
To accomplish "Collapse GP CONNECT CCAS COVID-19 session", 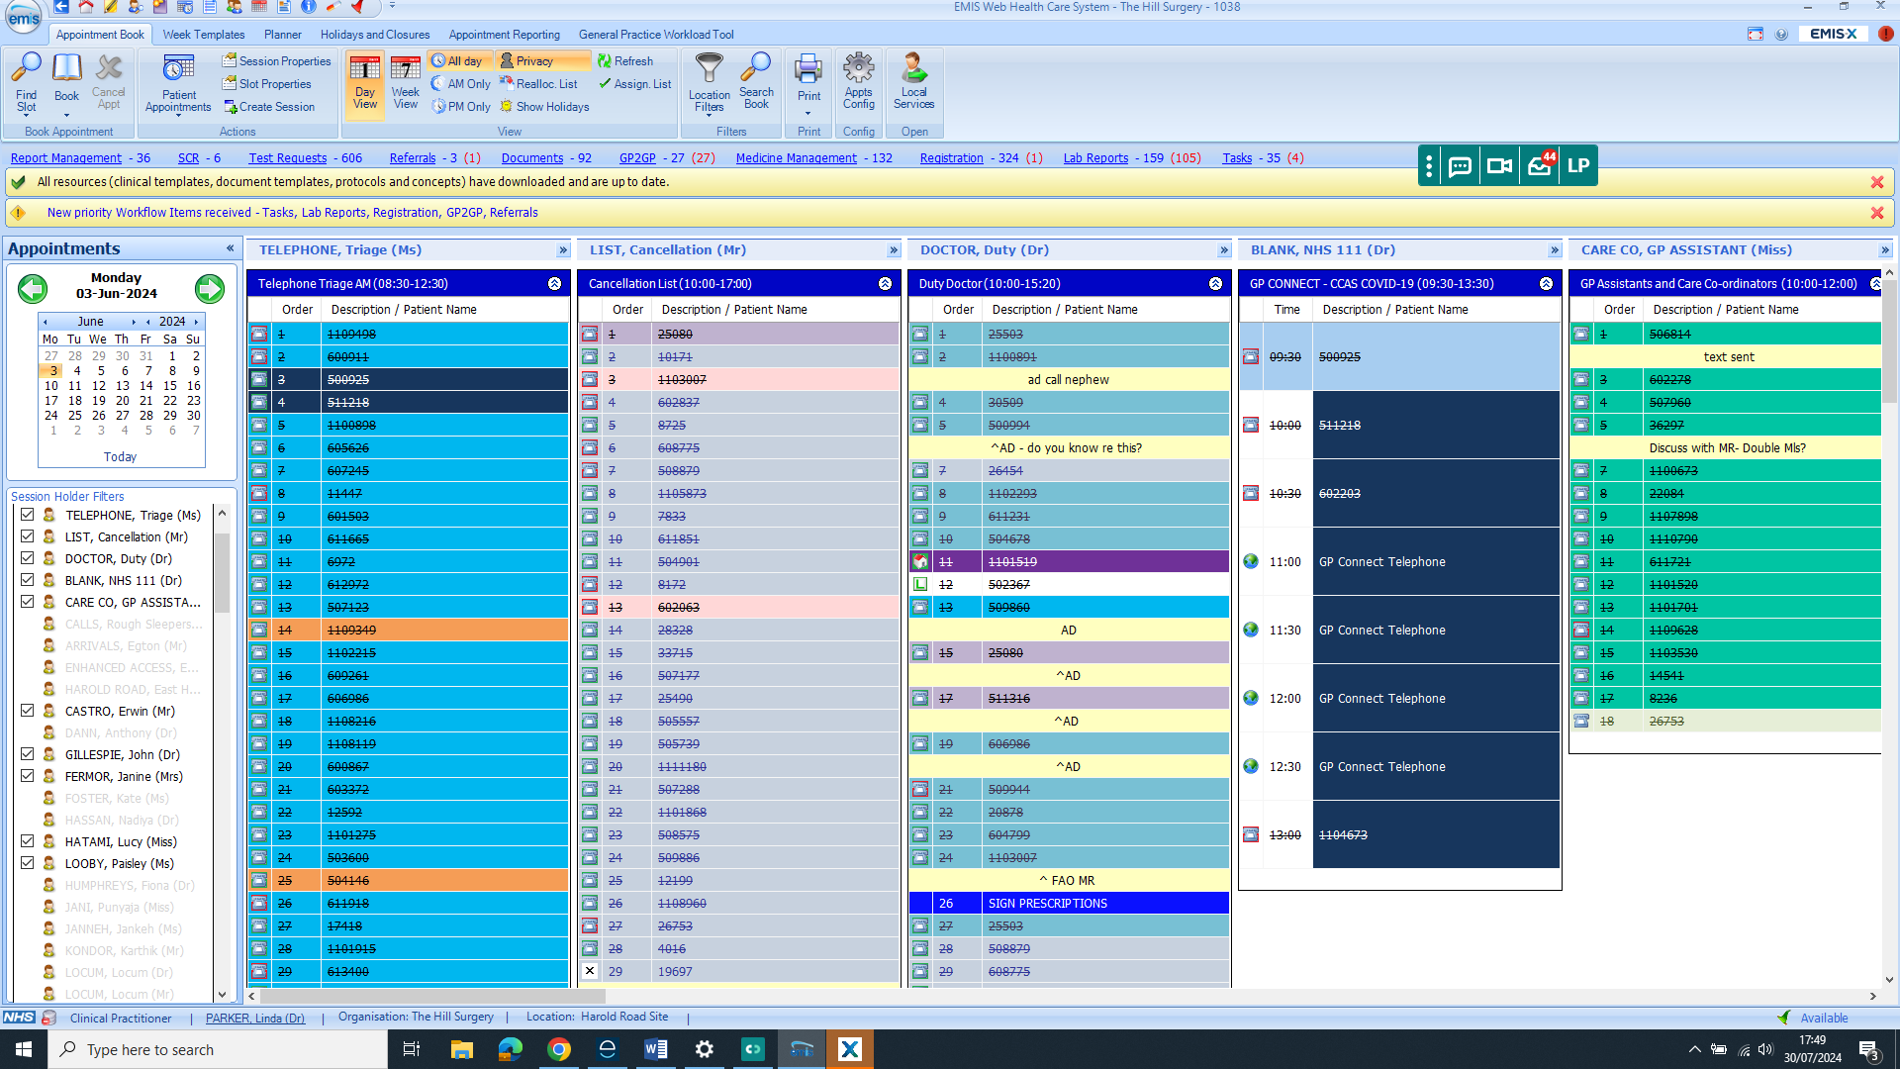I will [1546, 284].
